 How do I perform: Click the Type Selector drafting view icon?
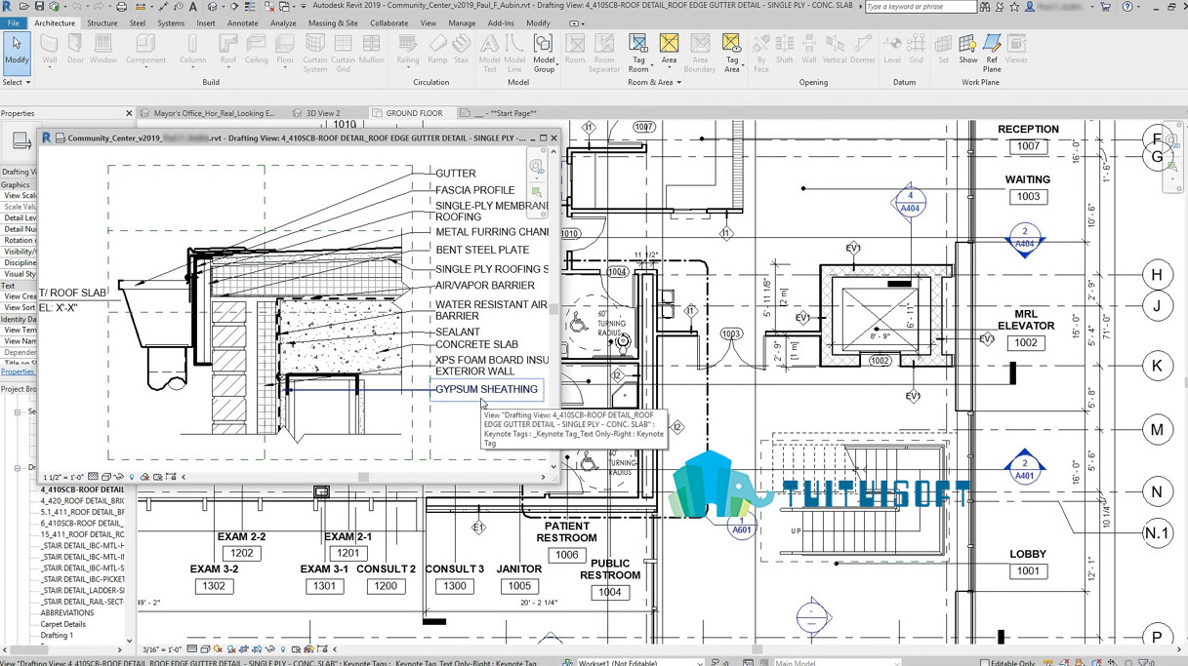point(20,141)
